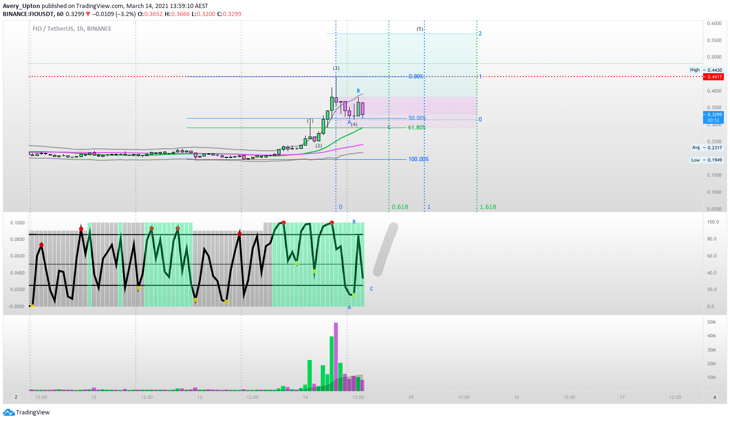730x421 pixels.
Task: Click the blue 2 label of the projection box
Action: coord(480,34)
